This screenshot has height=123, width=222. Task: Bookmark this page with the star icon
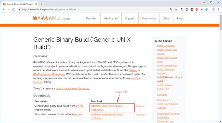click(x=176, y=10)
